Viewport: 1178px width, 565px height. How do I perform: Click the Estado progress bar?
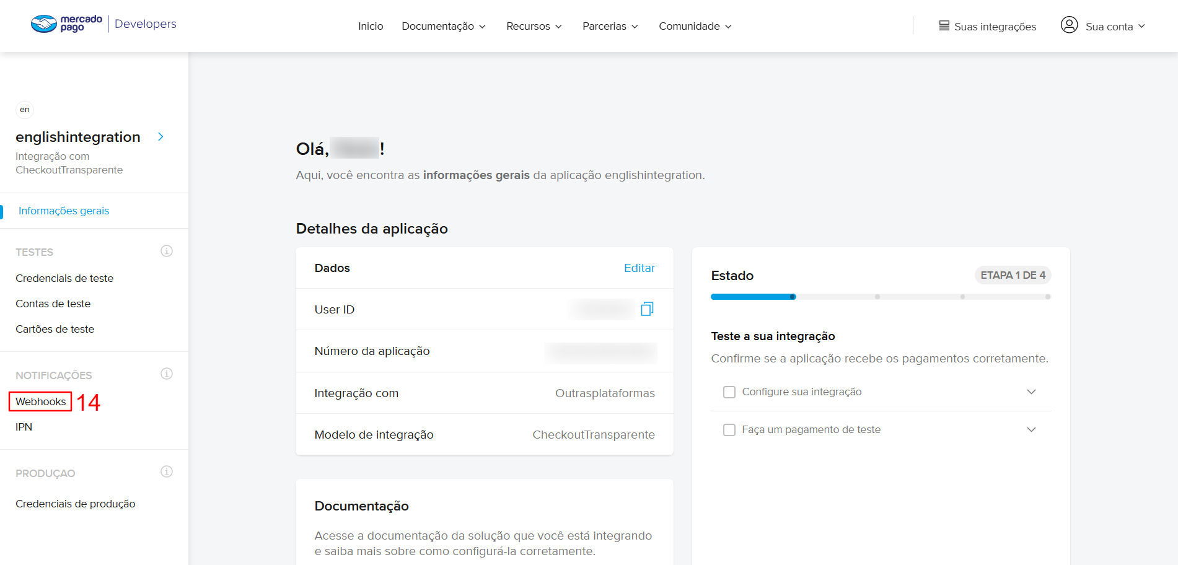point(881,297)
